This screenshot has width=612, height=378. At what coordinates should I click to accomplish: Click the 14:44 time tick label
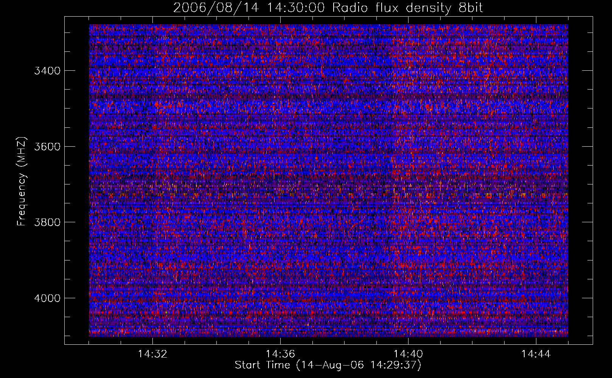point(536,354)
